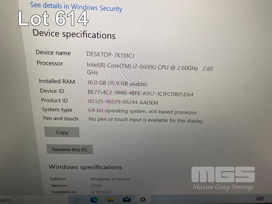Click the Product ID value 00325-96079-09244-AAOEM
Image resolution: width=272 pixels, height=204 pixels.
click(123, 102)
